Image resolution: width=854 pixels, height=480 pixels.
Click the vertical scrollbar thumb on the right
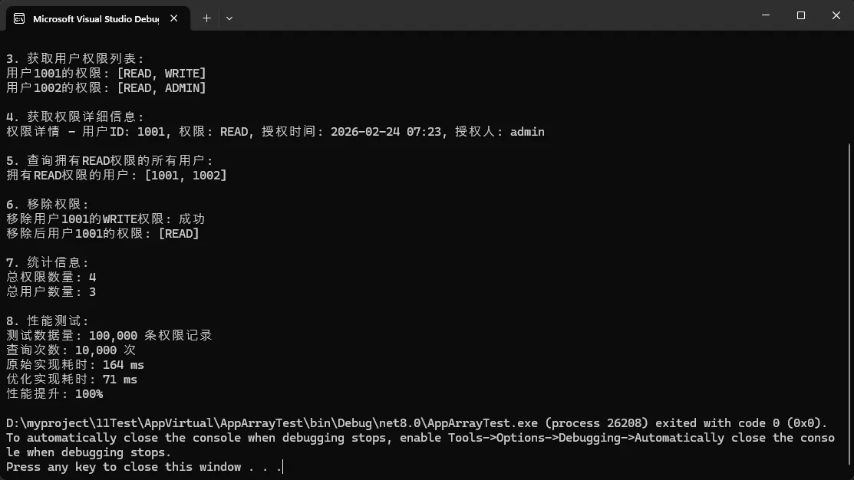(849, 307)
